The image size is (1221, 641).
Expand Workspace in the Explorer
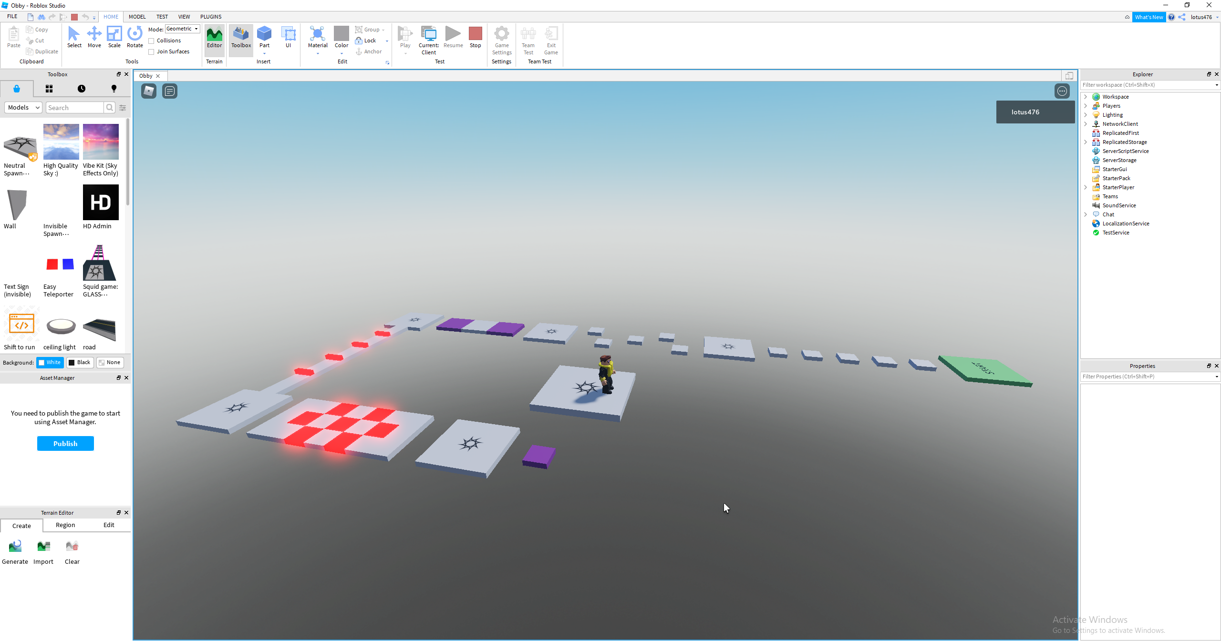tap(1086, 96)
